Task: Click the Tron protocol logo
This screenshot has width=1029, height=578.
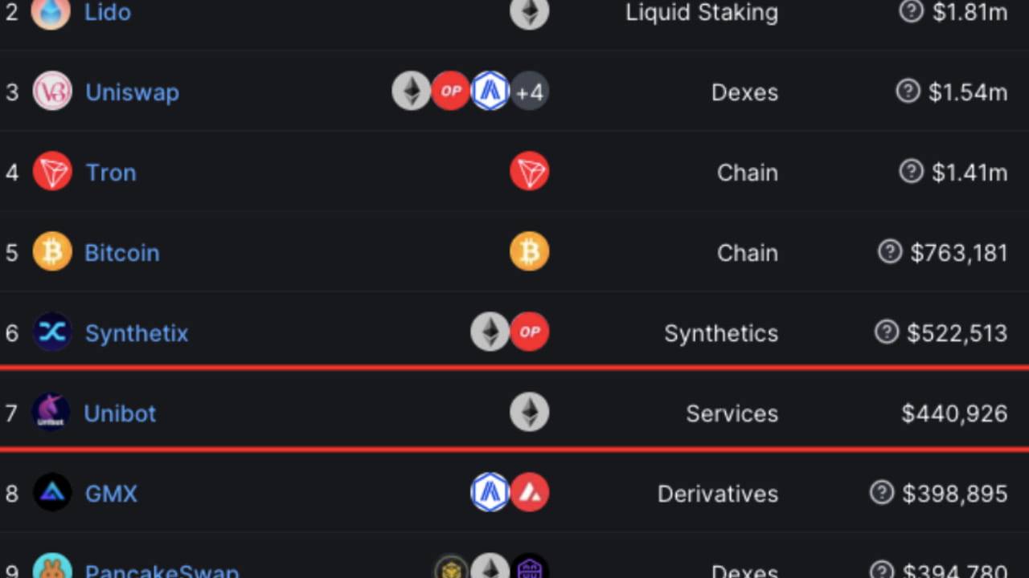Action: tap(52, 172)
